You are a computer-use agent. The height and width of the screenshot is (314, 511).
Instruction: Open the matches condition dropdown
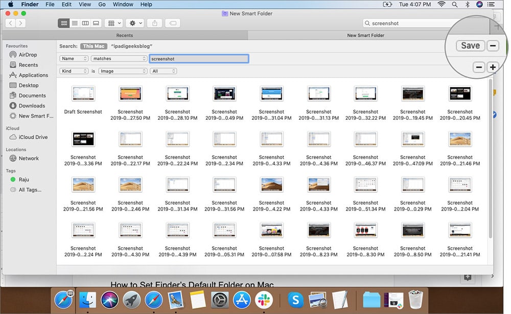pyautogui.click(x=119, y=59)
